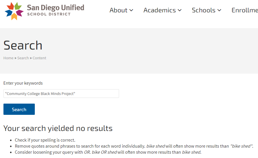Open the Schools menu
258x158 pixels.
203,10
